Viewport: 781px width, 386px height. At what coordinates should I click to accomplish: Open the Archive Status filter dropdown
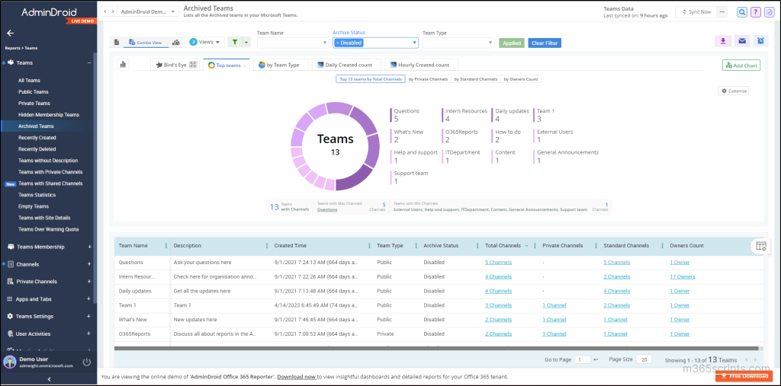point(375,43)
